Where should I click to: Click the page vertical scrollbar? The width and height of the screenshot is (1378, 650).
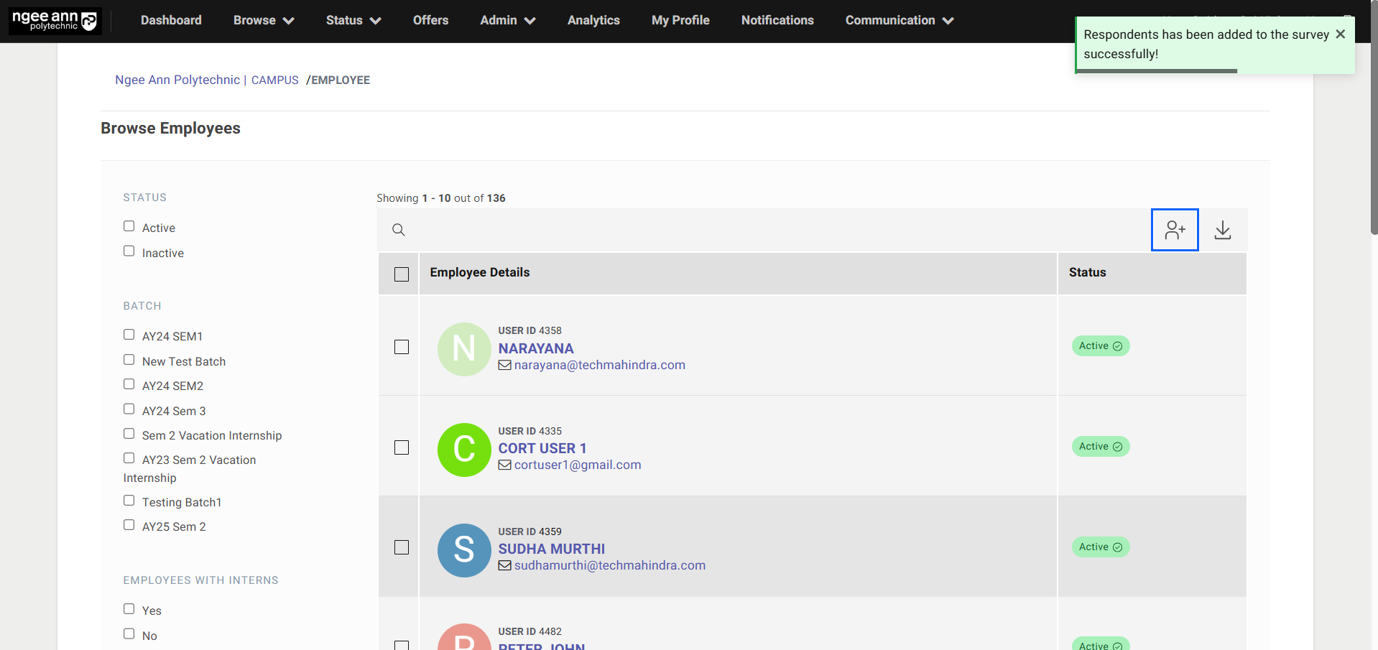[x=1374, y=144]
